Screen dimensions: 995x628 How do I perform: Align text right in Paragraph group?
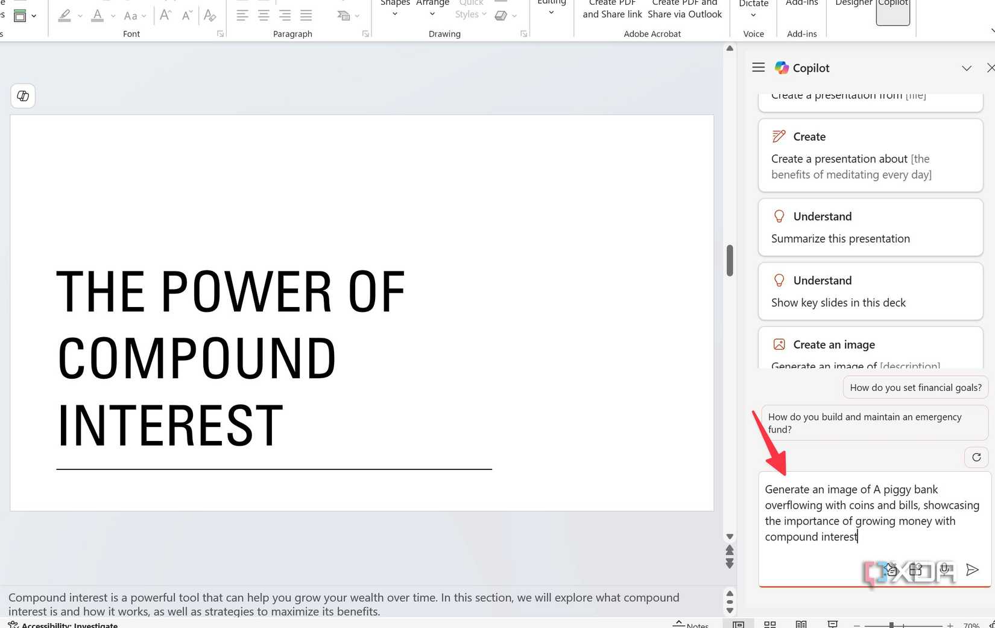285,16
